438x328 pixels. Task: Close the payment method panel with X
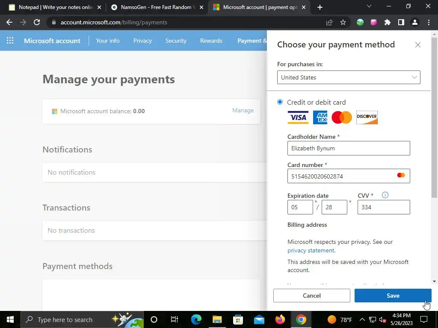click(417, 45)
